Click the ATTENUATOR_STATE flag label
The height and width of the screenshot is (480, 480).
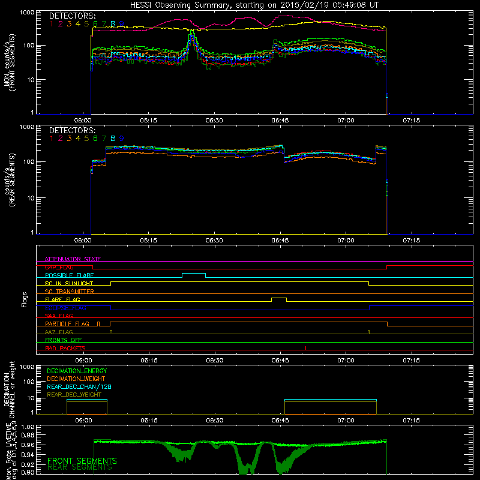coord(73,259)
